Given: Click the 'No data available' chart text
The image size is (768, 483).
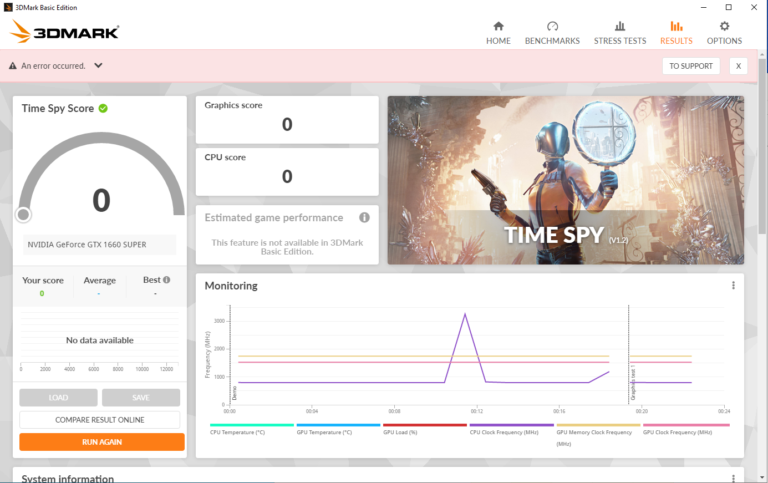Looking at the screenshot, I should click(100, 340).
